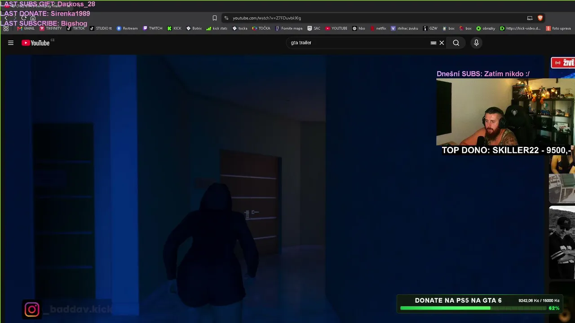575x323 pixels.
Task: Install the app via address bar icon
Action: [530, 18]
